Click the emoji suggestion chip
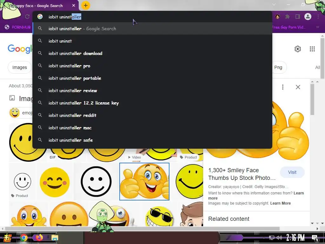 [x=21, y=113]
